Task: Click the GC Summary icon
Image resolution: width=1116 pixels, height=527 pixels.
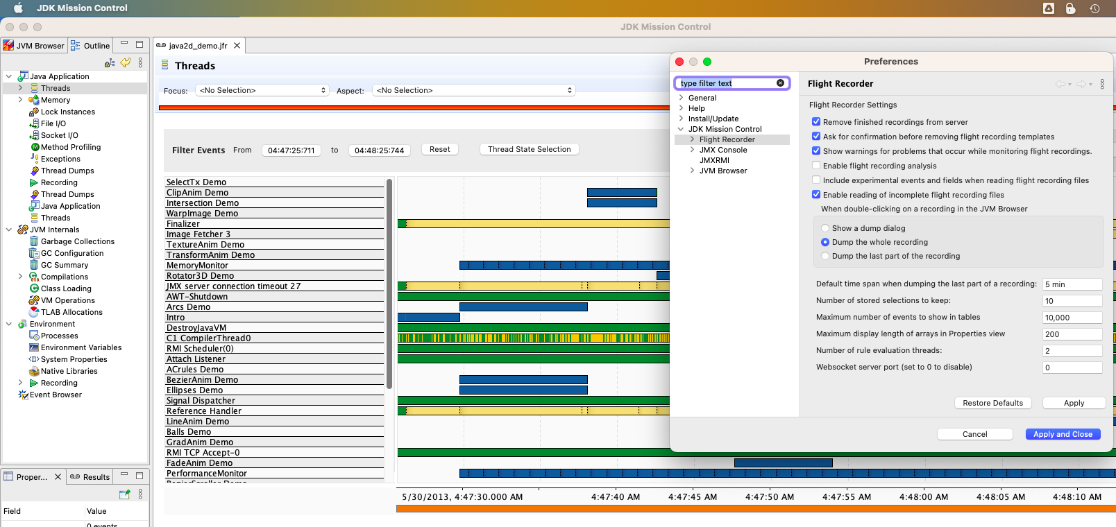Action: tap(33, 265)
